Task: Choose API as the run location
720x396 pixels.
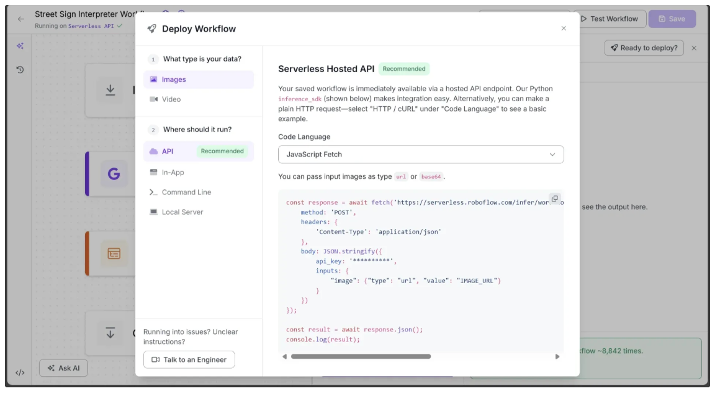Action: [199, 151]
